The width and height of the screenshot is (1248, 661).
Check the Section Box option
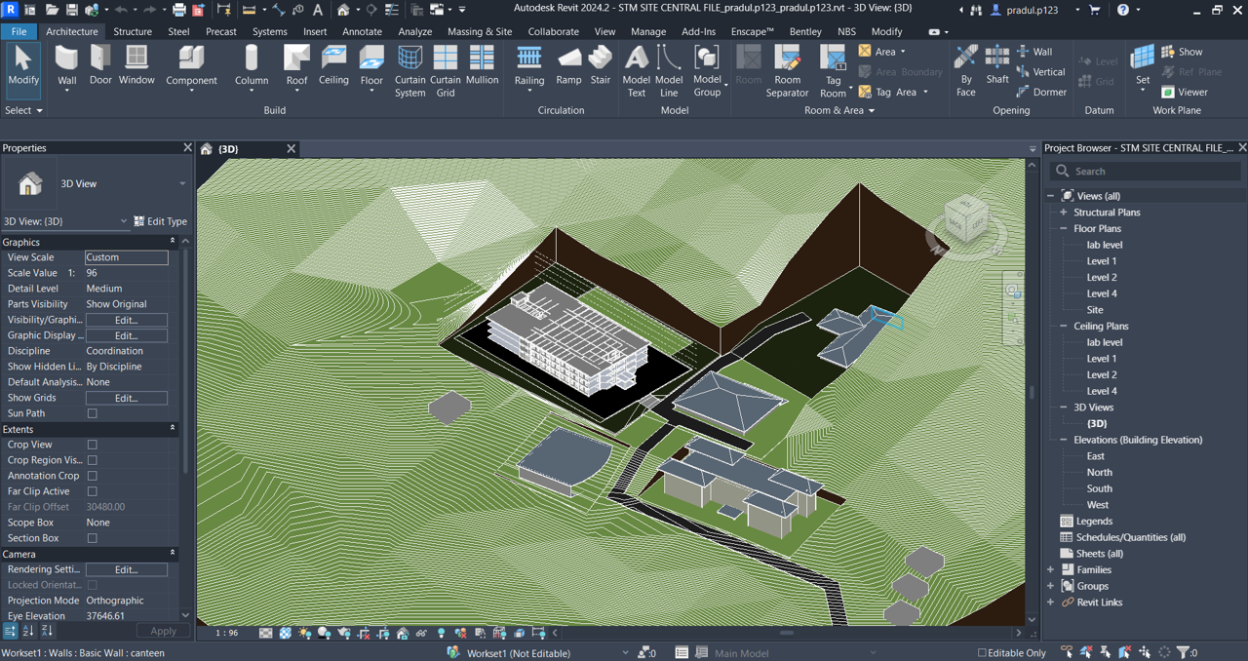click(x=93, y=538)
